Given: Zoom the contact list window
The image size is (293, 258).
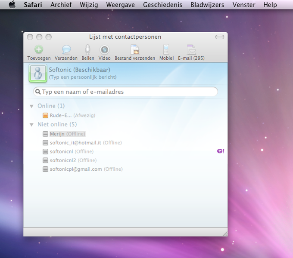Looking at the screenshot, I should click(x=49, y=37).
